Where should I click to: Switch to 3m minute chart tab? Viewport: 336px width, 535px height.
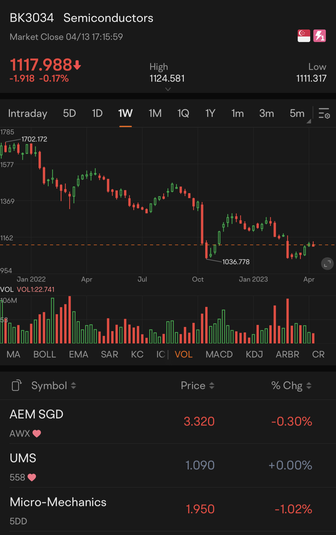click(x=266, y=113)
